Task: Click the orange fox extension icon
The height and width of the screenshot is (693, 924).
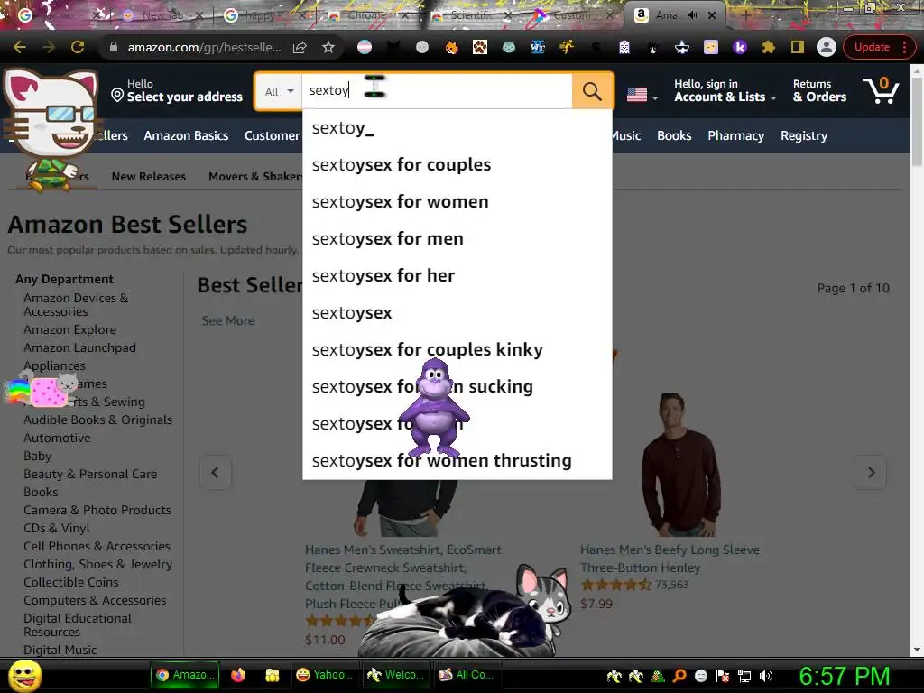Action: click(451, 47)
